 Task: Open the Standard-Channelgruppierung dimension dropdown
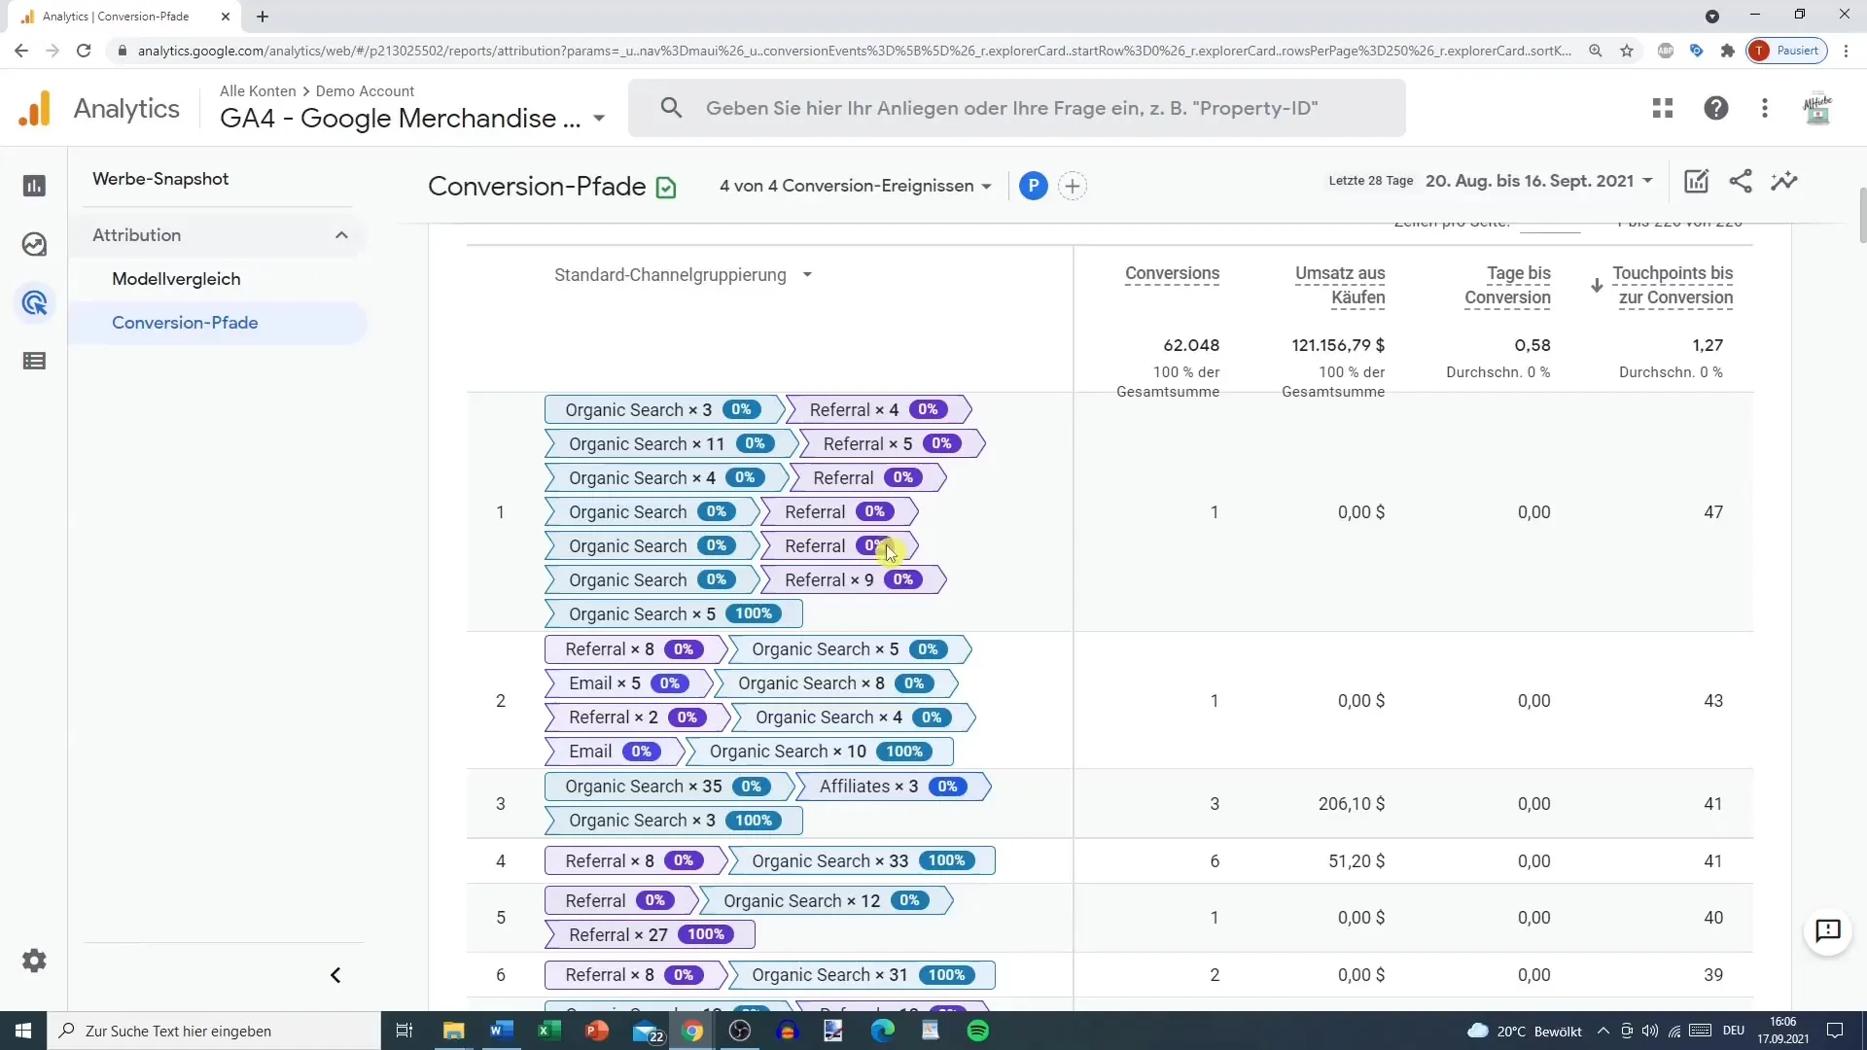pos(684,275)
